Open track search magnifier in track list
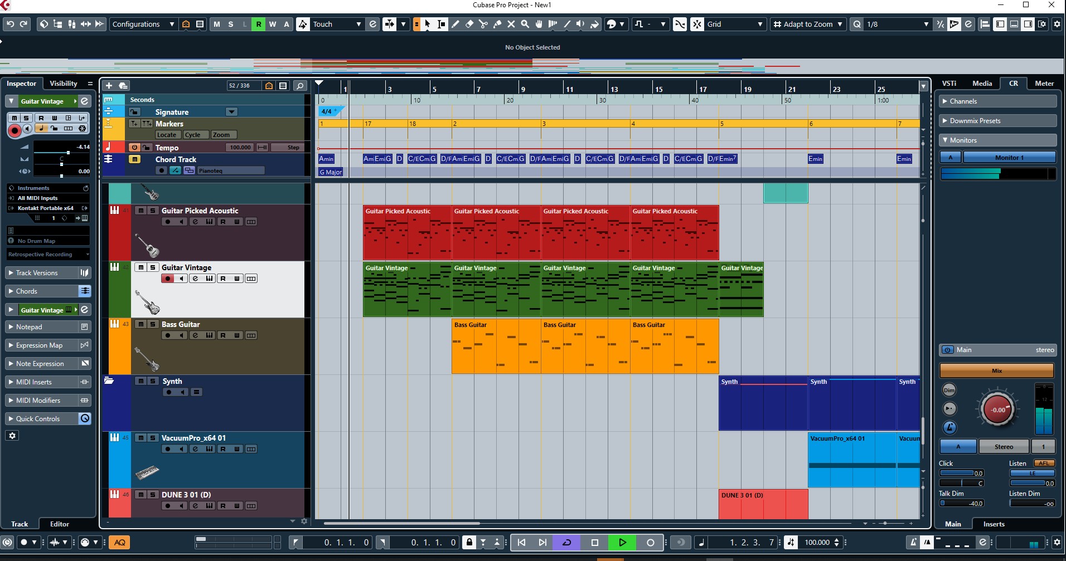This screenshot has height=561, width=1066. tap(300, 85)
